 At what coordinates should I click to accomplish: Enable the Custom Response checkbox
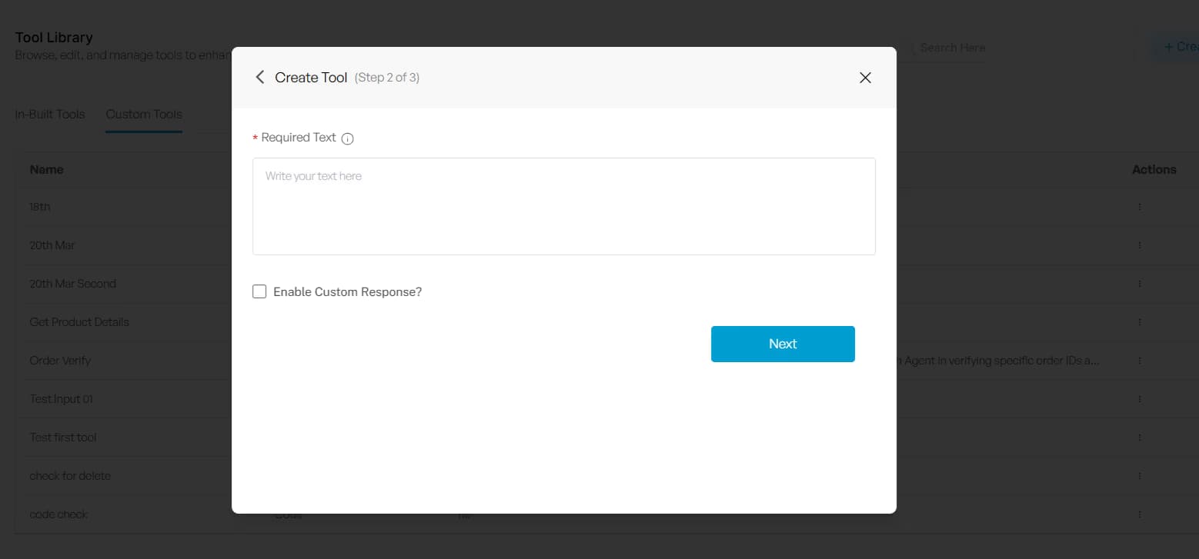click(259, 291)
